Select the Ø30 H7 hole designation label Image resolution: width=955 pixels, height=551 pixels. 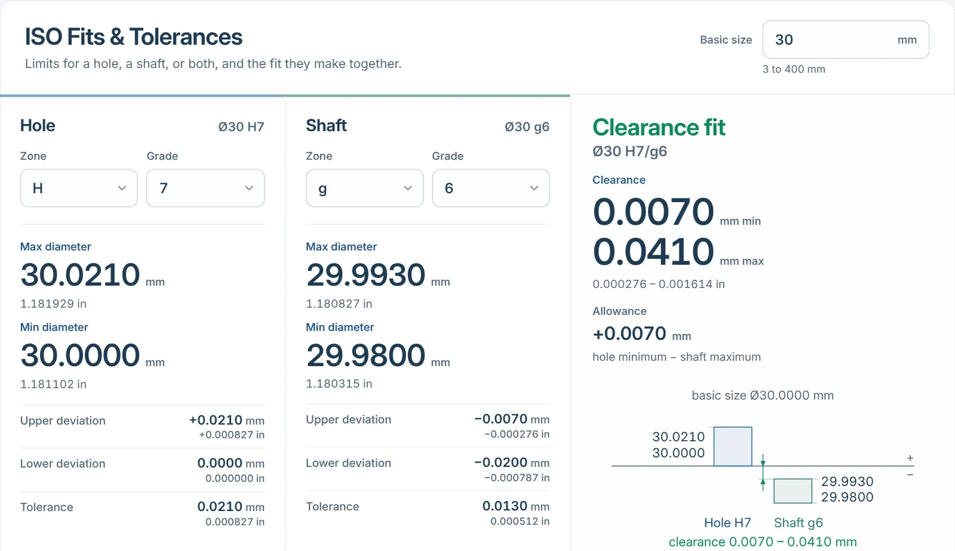coord(241,126)
